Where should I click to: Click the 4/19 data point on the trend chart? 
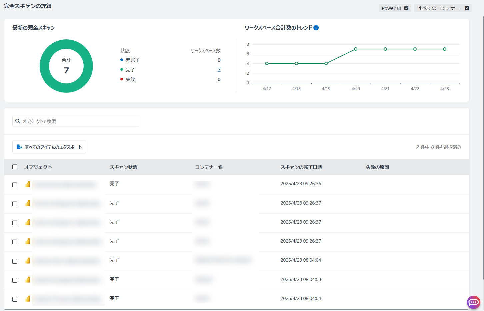[326, 63]
